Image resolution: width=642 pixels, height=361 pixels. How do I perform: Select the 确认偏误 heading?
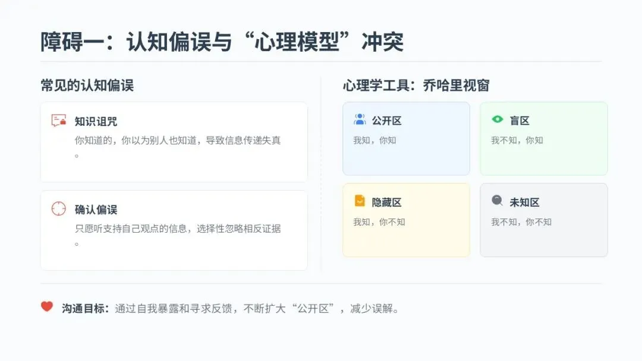click(96, 210)
